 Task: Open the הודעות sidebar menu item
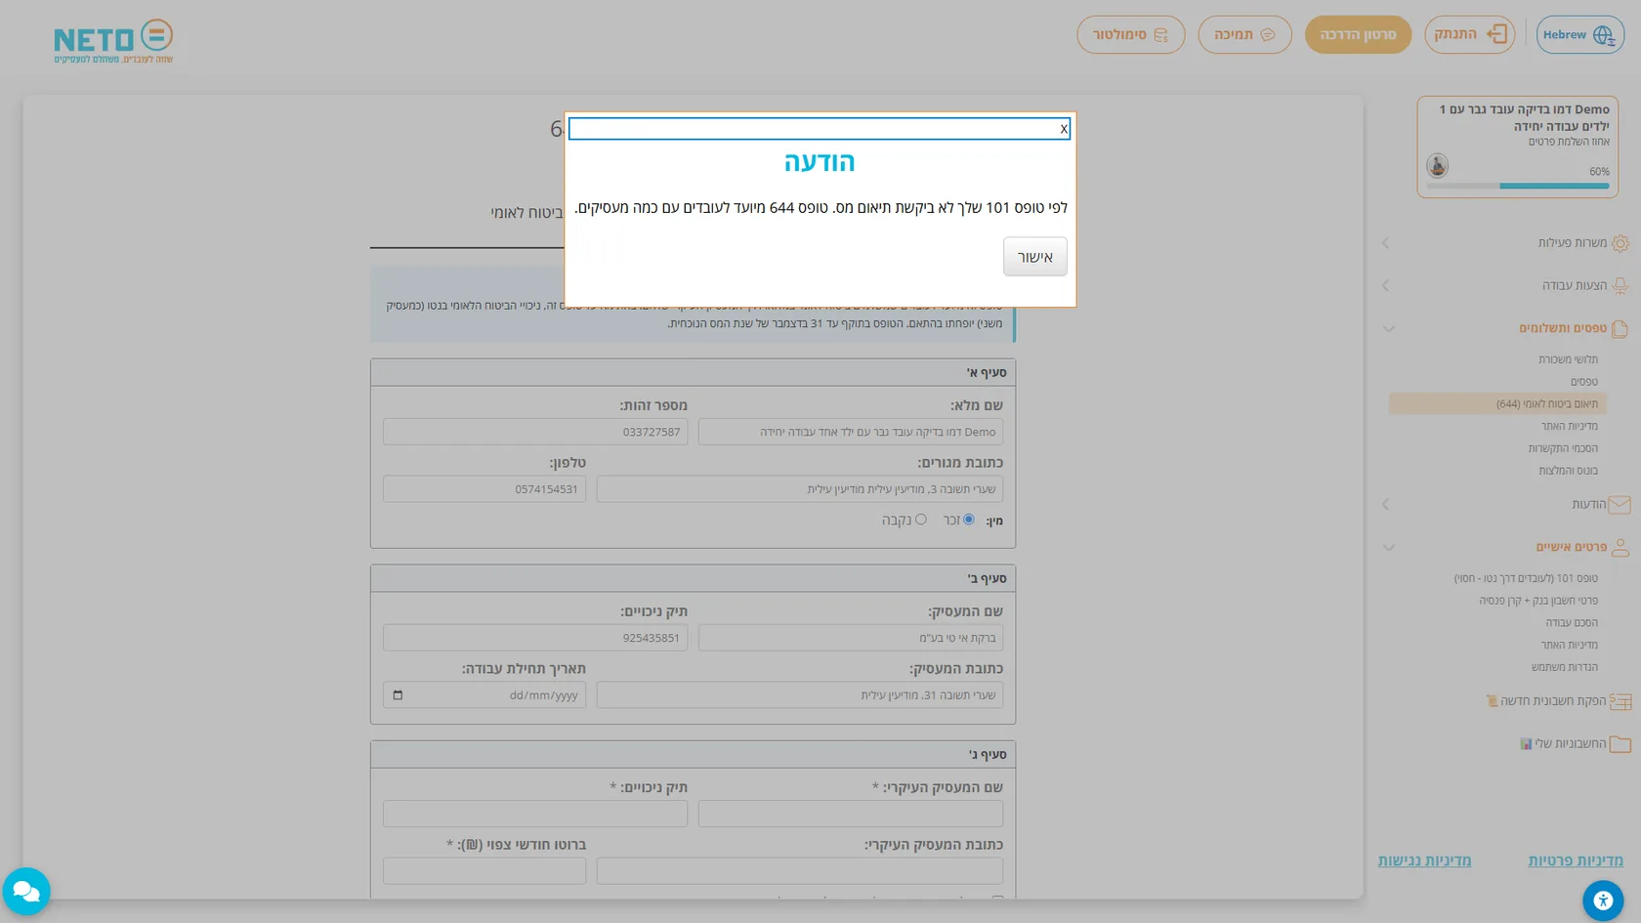(x=1588, y=505)
